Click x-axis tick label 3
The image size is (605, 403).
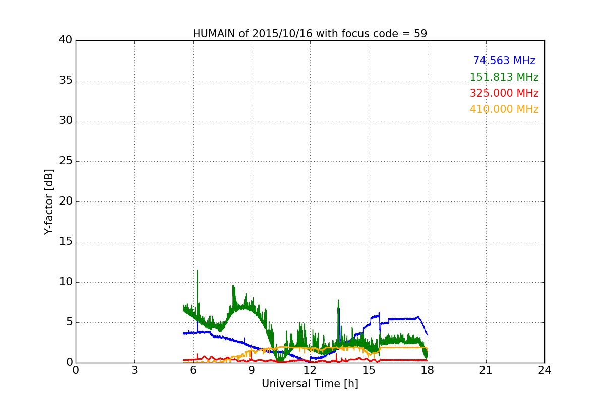click(x=134, y=370)
